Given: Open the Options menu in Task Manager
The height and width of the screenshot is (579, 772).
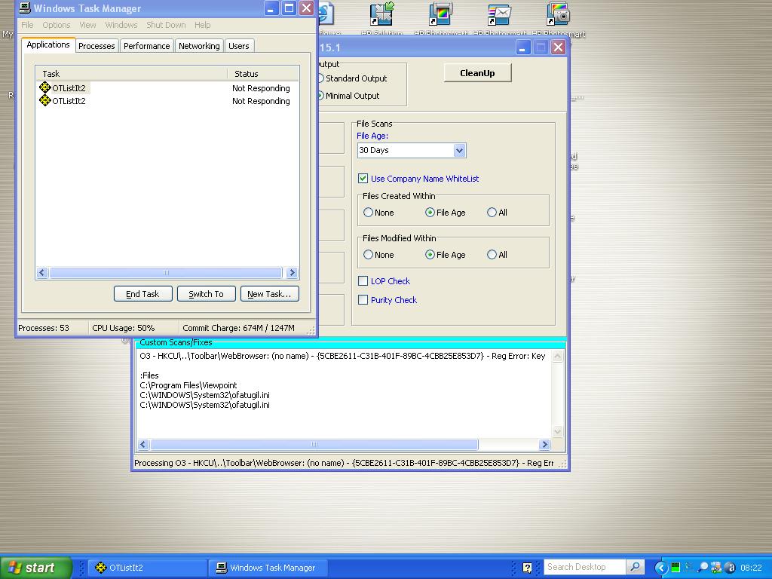Looking at the screenshot, I should coord(56,25).
